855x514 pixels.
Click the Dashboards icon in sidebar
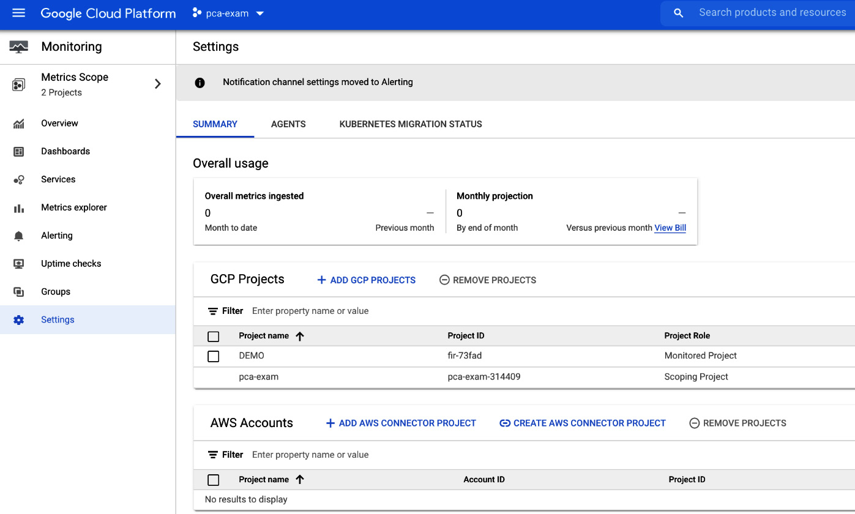(19, 152)
